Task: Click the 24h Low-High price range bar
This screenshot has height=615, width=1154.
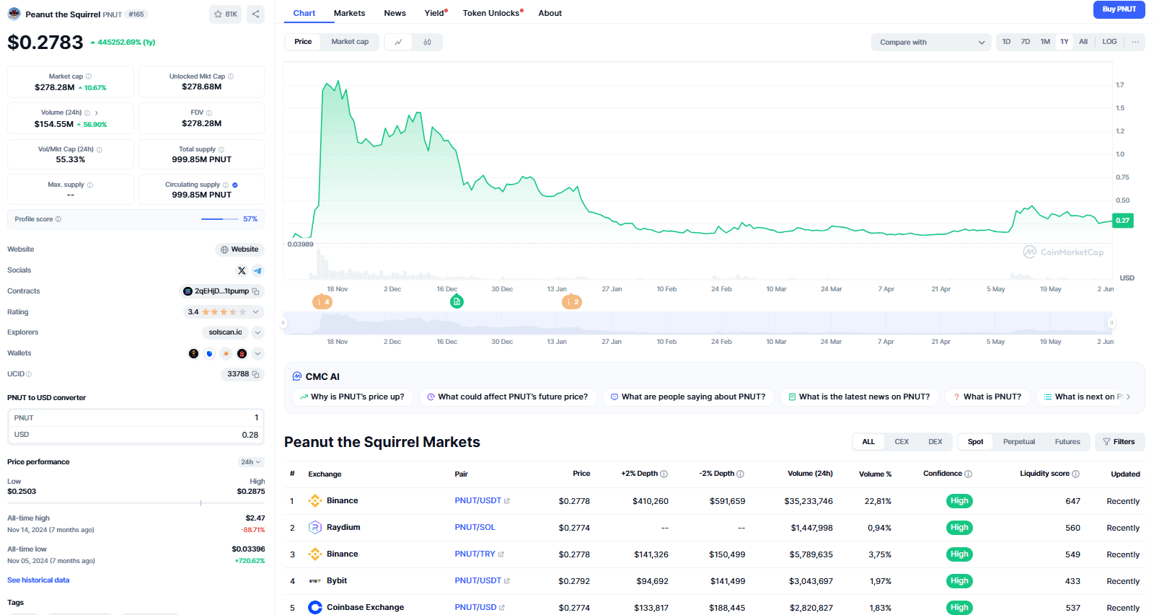Action: pos(136,503)
